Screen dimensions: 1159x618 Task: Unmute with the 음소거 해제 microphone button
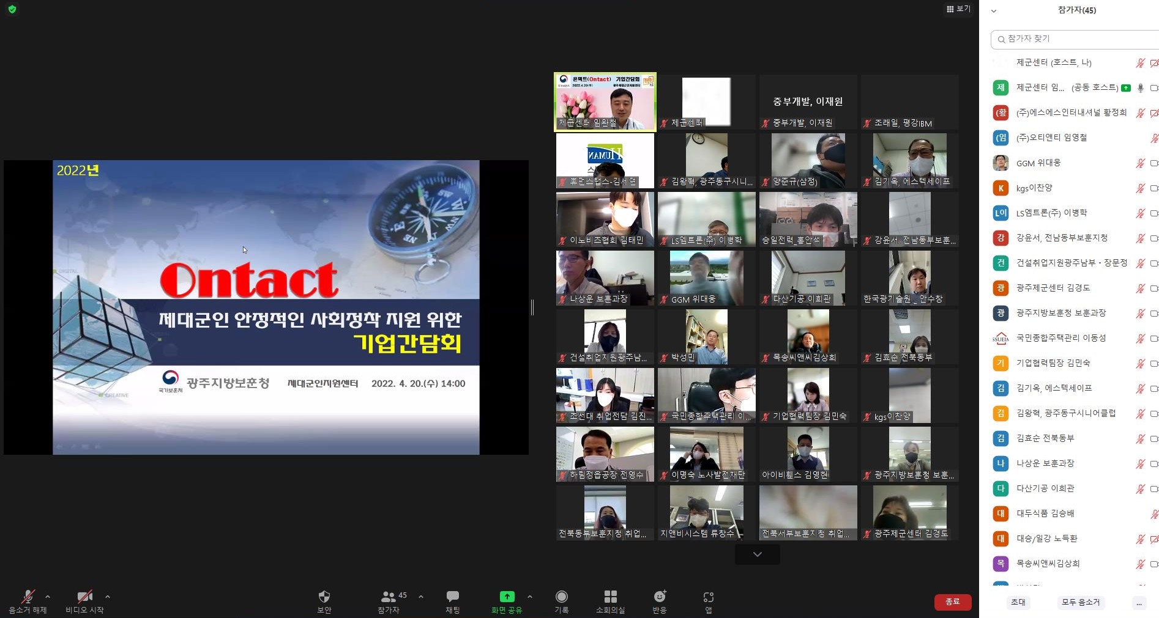pyautogui.click(x=28, y=601)
